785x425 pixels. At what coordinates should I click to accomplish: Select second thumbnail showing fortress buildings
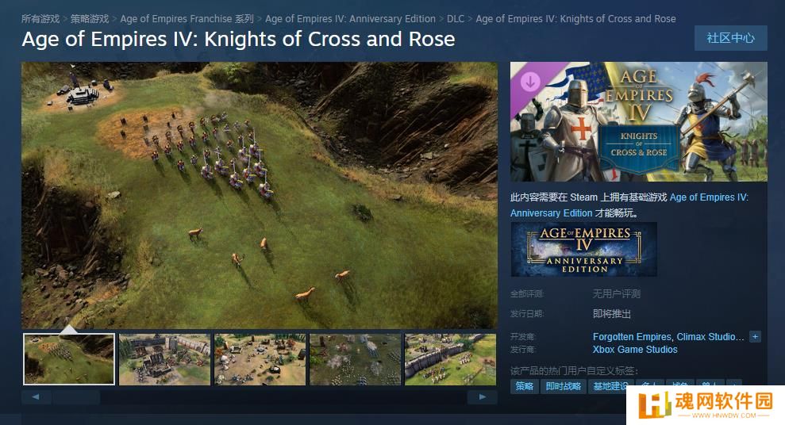pyautogui.click(x=165, y=359)
